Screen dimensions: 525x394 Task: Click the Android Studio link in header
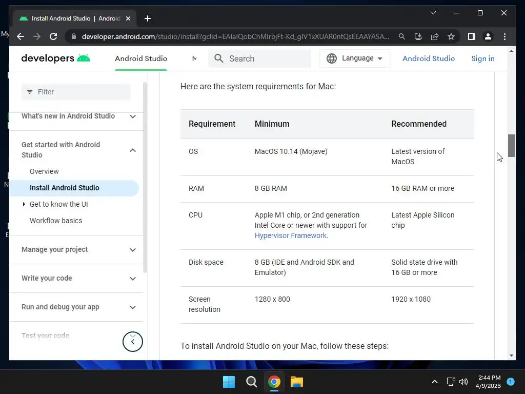click(428, 58)
